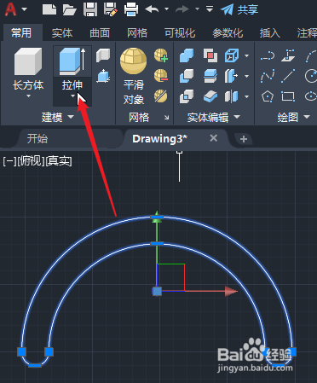Select the Polyline draw tool

pos(268,55)
